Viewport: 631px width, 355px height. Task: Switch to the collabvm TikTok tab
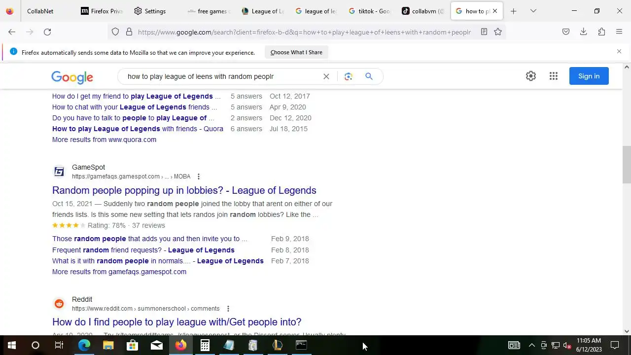point(423,11)
